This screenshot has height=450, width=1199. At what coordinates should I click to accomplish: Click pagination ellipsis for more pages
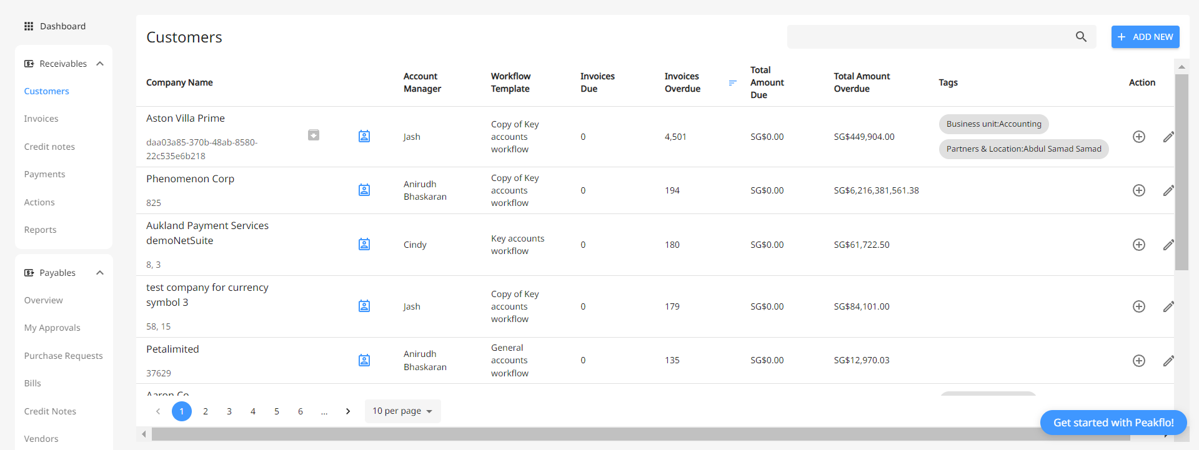coord(324,411)
